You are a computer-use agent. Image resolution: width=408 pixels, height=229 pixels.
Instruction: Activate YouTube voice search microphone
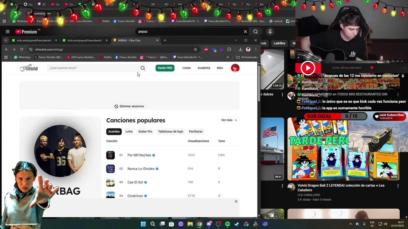click(x=270, y=31)
